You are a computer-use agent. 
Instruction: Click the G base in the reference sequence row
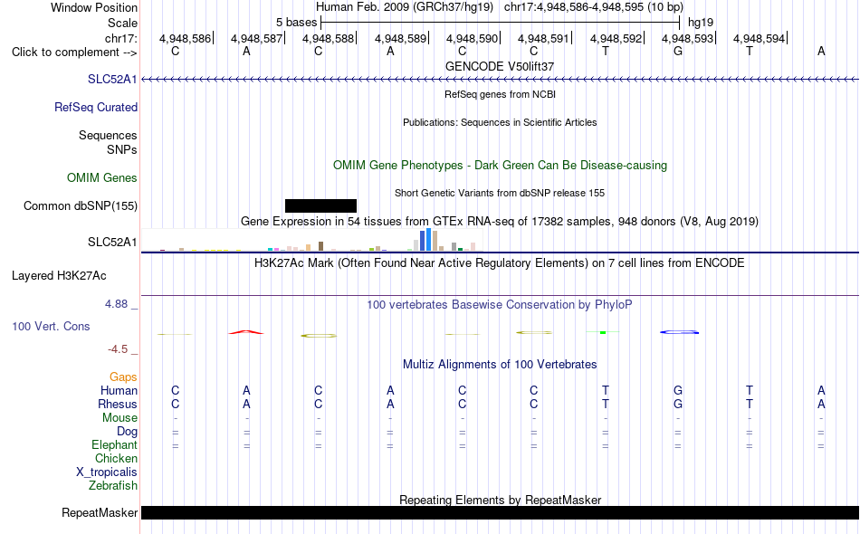678,52
